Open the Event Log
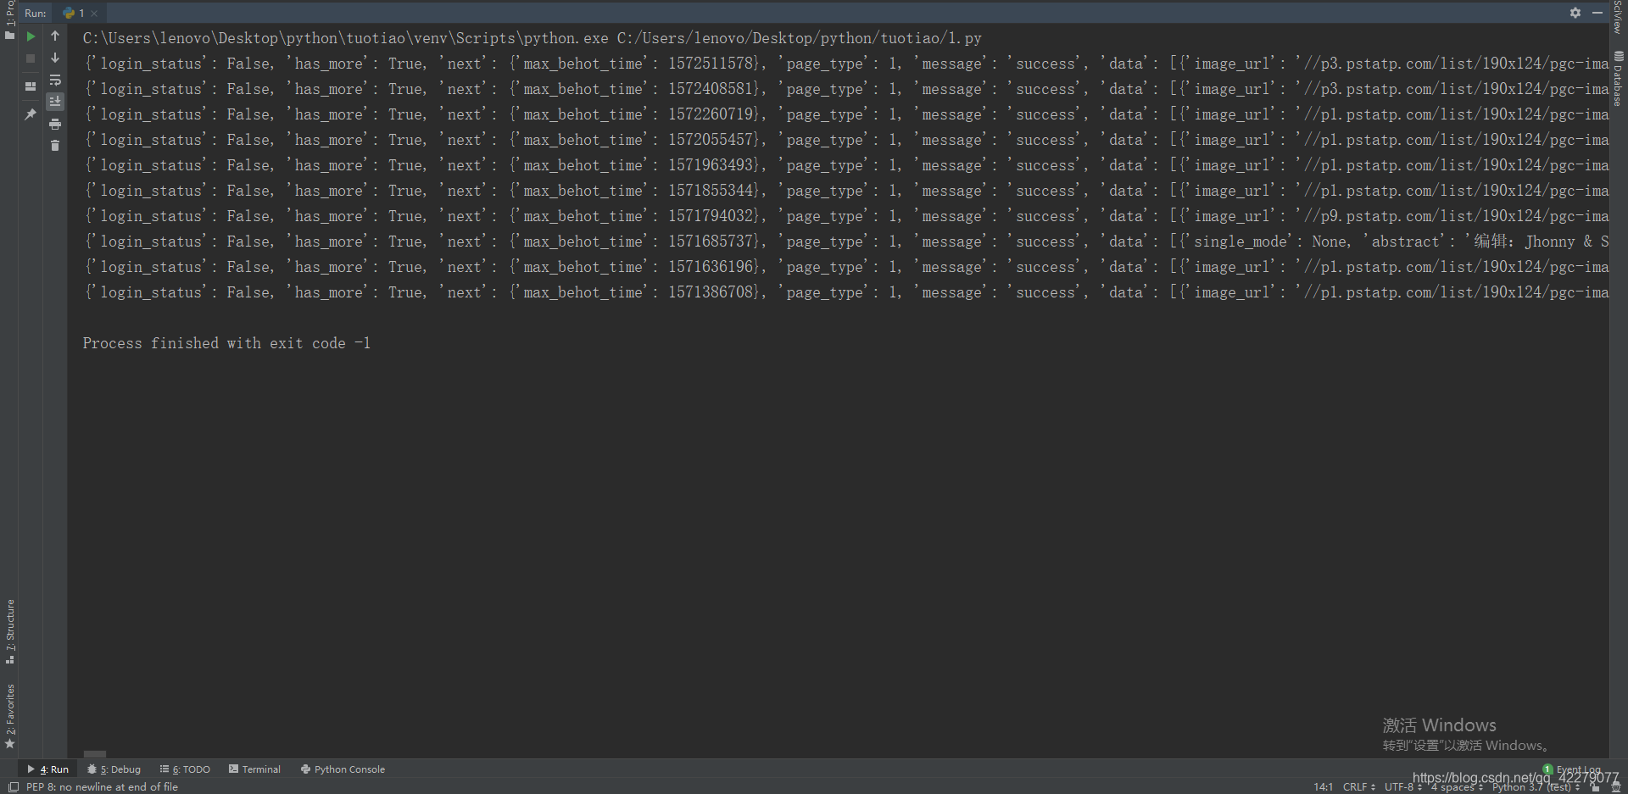This screenshot has height=794, width=1628. pos(1572,769)
